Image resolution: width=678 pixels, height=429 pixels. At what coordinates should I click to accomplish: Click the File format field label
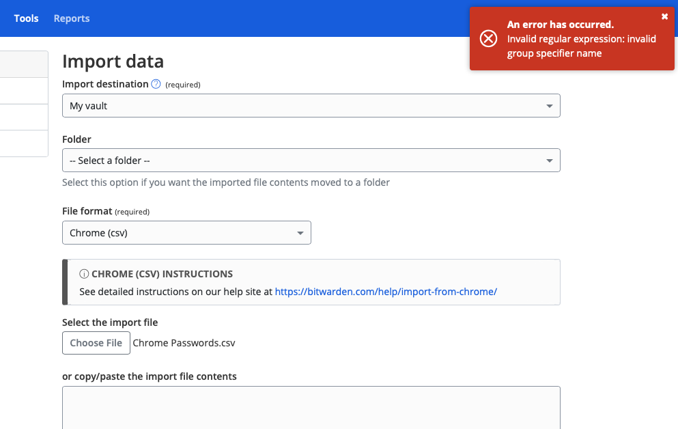[87, 211]
